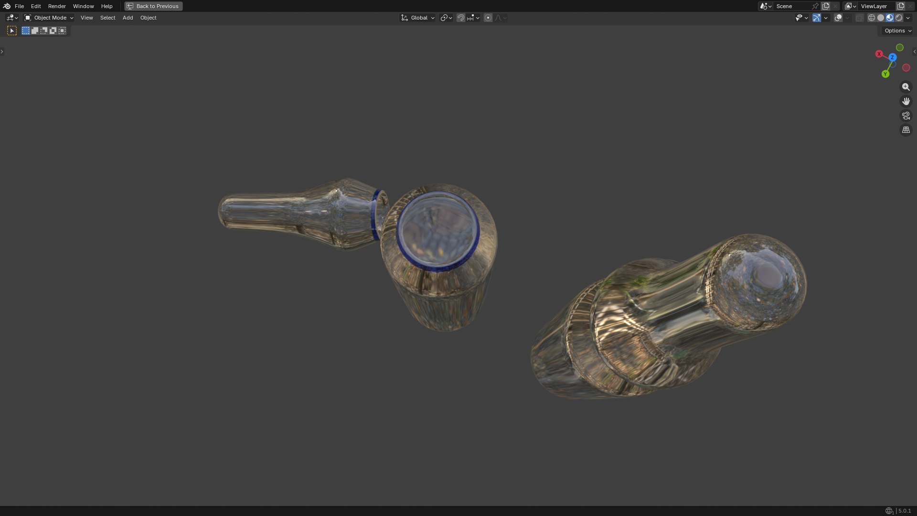Click the Y axis on navigation gizmo
This screenshot has height=516, width=917.
click(x=885, y=74)
